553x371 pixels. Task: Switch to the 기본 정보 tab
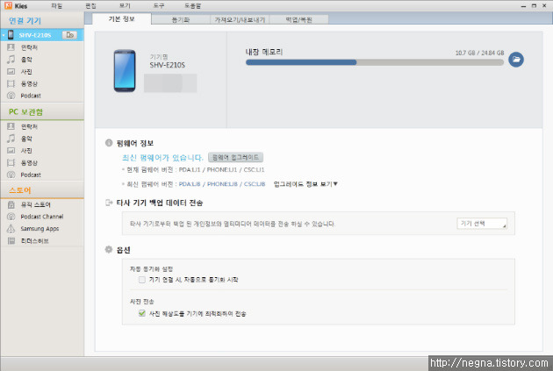[122, 19]
